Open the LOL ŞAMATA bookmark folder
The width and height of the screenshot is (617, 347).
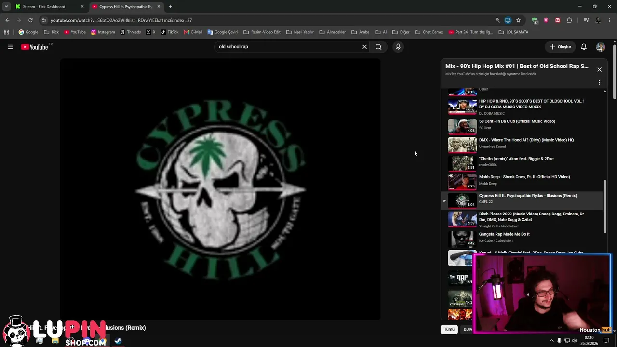click(513, 32)
